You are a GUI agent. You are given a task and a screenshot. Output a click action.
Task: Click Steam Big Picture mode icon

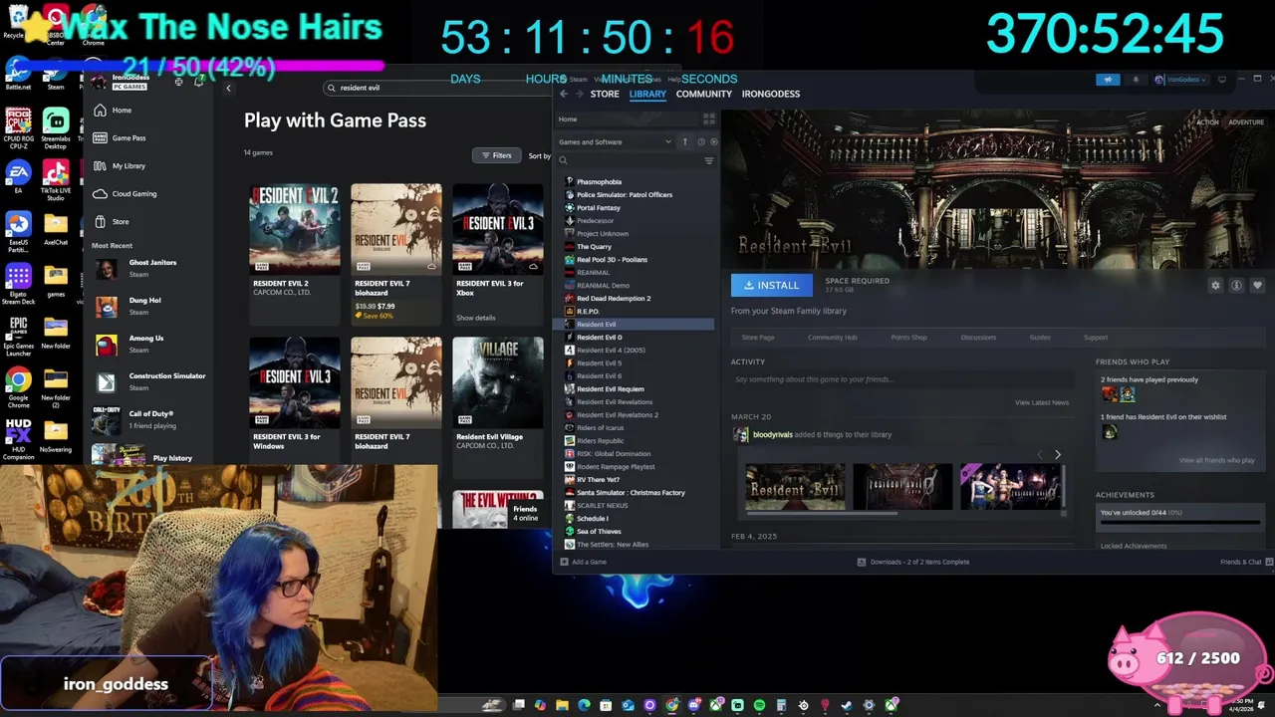coord(1222,80)
